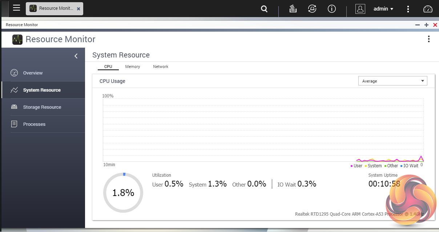
Task: Expand the admin account dropdown
Action: (383, 9)
